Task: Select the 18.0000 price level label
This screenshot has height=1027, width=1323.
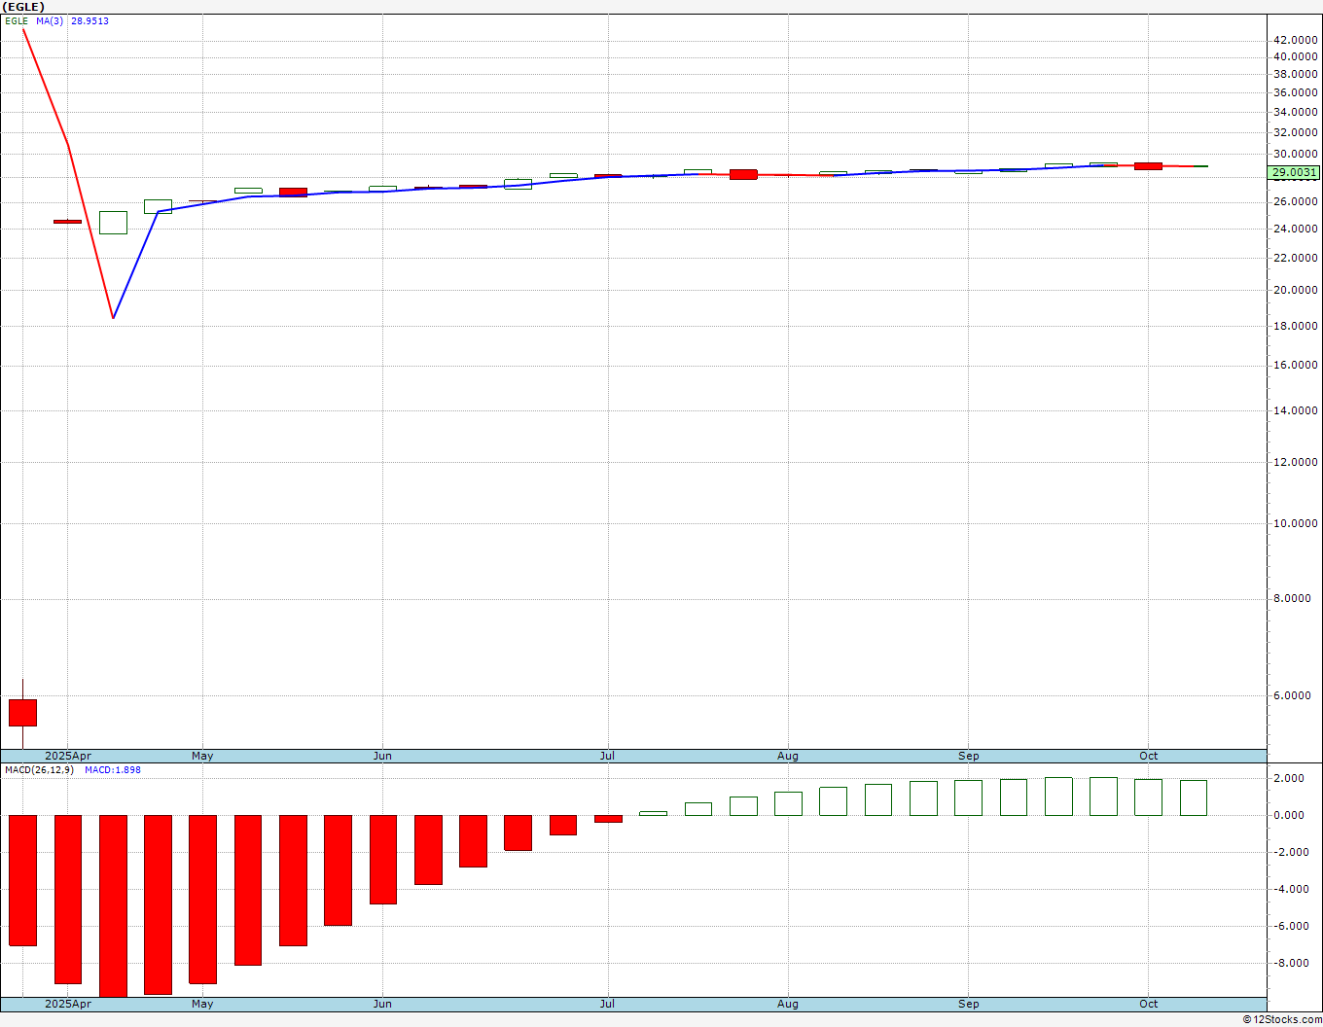Action: pyautogui.click(x=1295, y=326)
